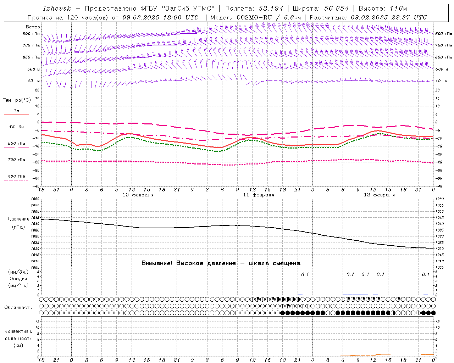
Task: Click the 'Рассчитано: 09.02.2025 22:37 UTC' timestamp
Action: tap(368, 17)
